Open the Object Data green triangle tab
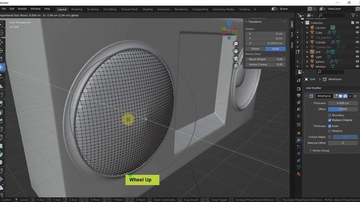 pyautogui.click(x=299, y=167)
